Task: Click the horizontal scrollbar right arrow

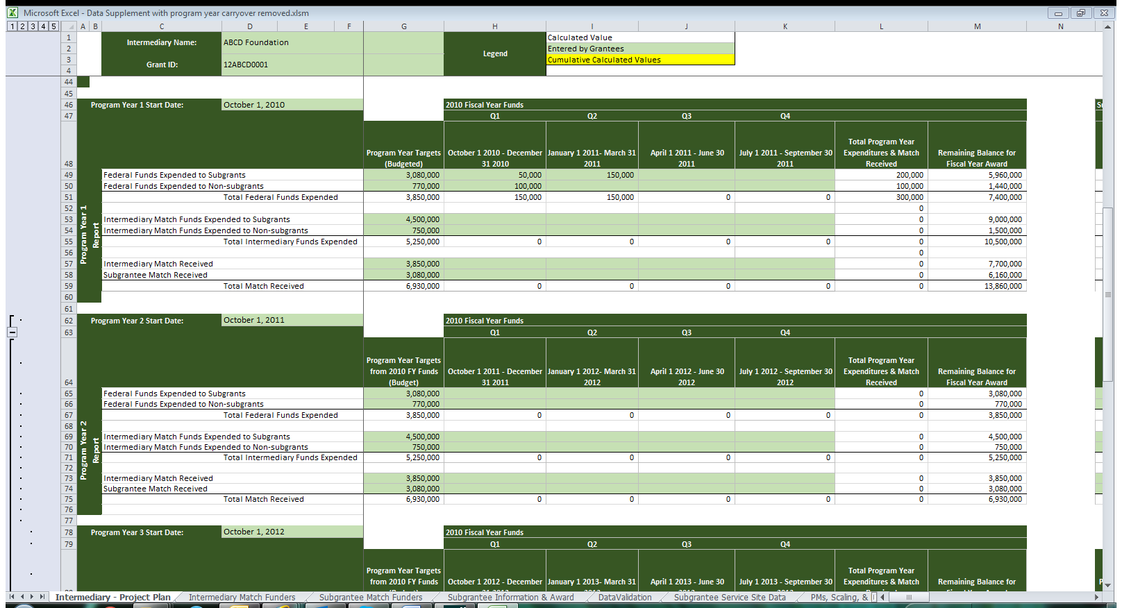Action: coord(1097,597)
